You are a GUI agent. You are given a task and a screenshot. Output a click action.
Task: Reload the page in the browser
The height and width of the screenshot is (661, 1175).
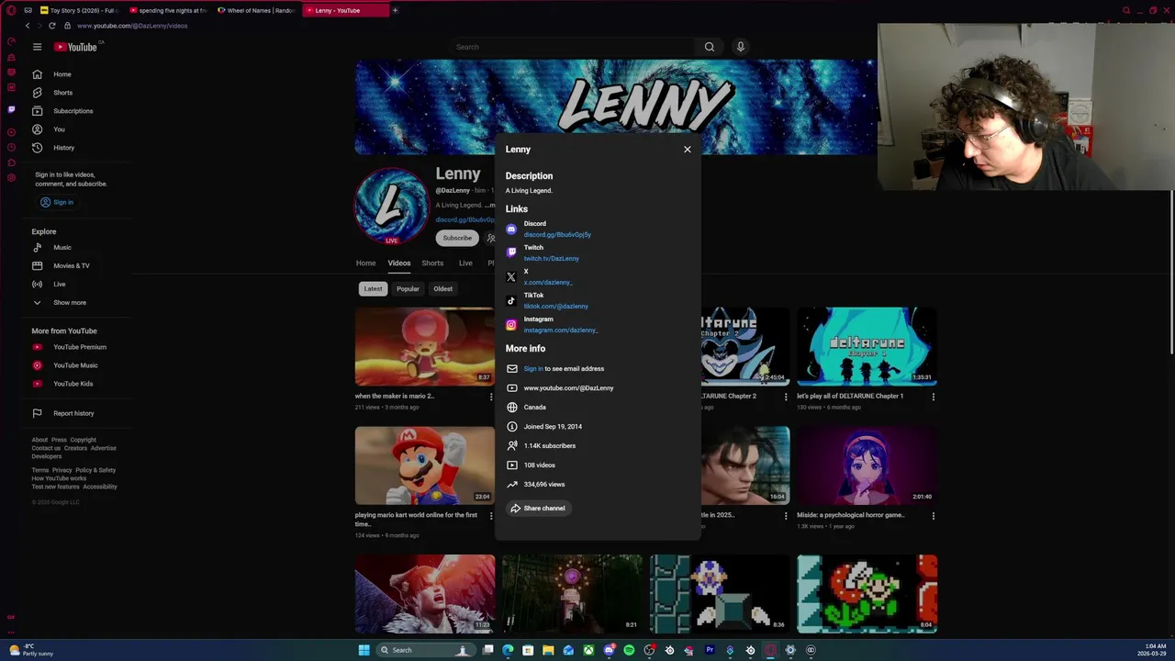[51, 26]
